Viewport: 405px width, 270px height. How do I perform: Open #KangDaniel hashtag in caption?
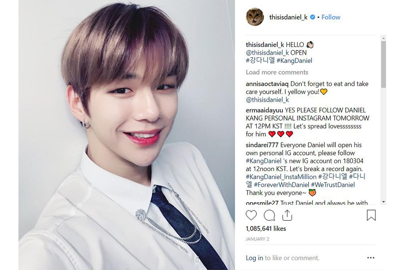[294, 61]
